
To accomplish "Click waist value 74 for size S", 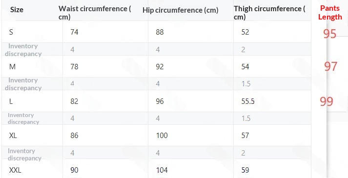I will (74, 32).
